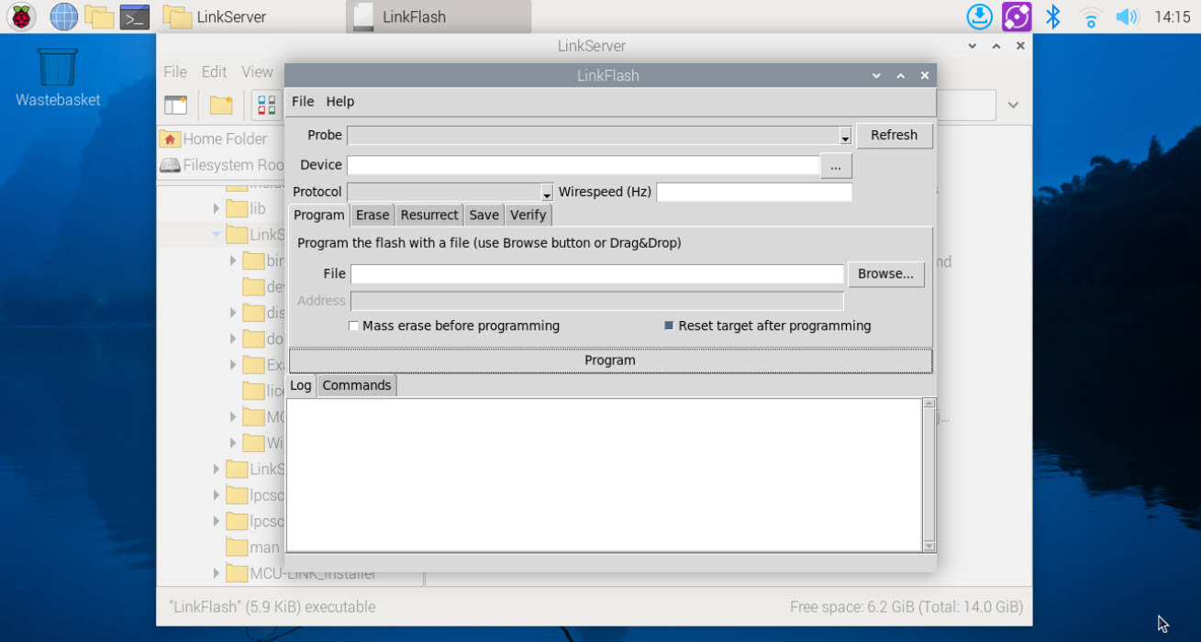
Task: Click the log panel vertical scrollbar
Action: 929,473
